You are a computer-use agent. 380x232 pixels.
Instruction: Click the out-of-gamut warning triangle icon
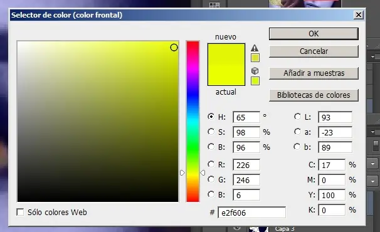tap(255, 48)
